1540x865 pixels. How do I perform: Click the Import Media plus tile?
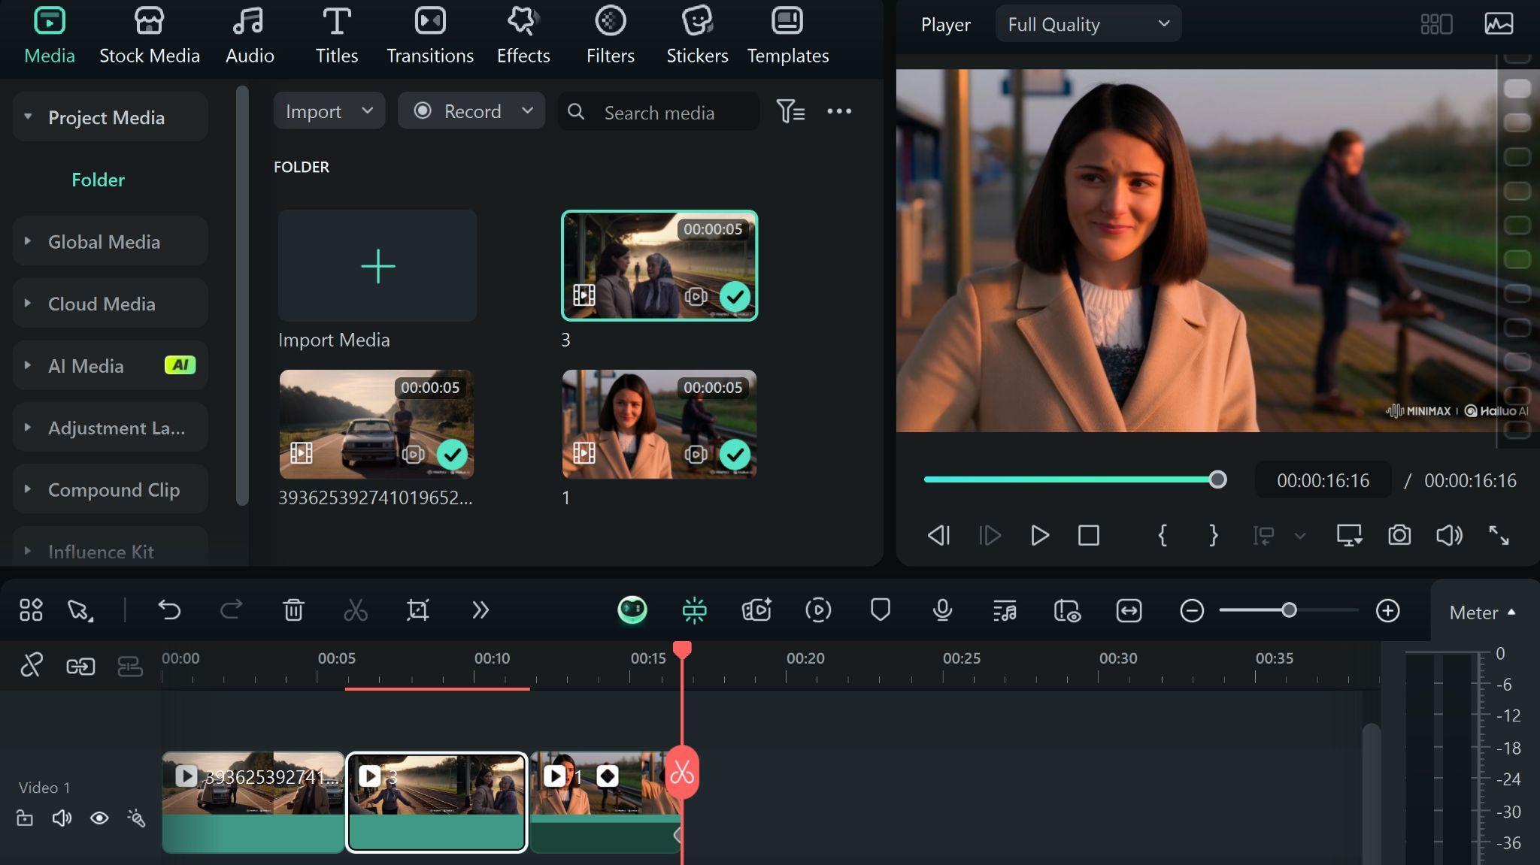pos(377,266)
